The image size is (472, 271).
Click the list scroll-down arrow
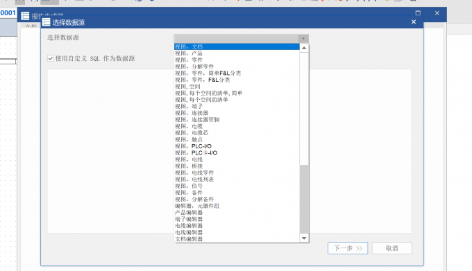click(304, 238)
